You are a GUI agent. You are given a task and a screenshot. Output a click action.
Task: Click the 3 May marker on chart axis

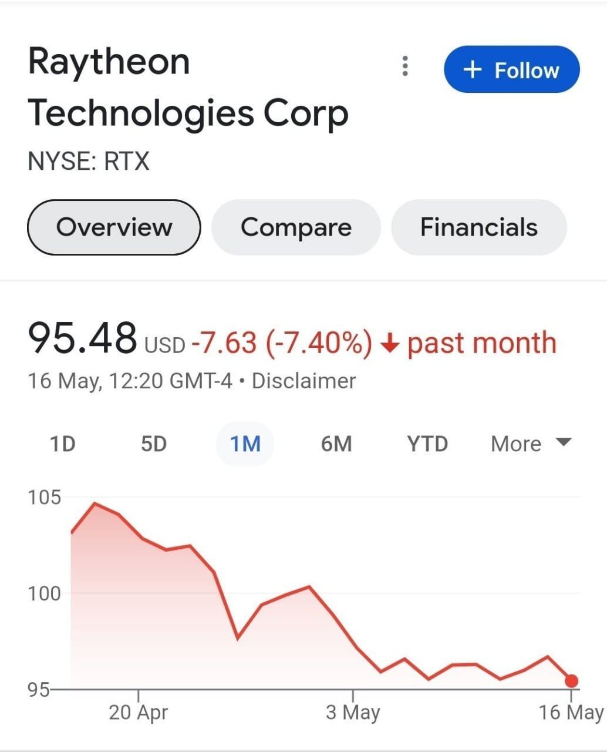tap(353, 713)
